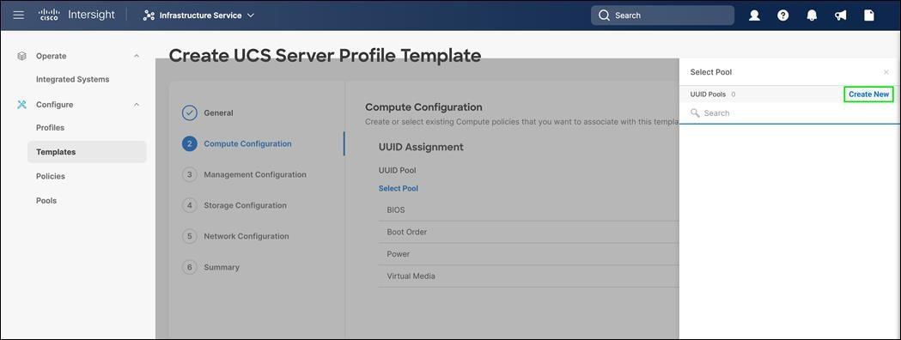Click the Virtual Media policy row
This screenshot has width=901, height=340.
pyautogui.click(x=528, y=276)
